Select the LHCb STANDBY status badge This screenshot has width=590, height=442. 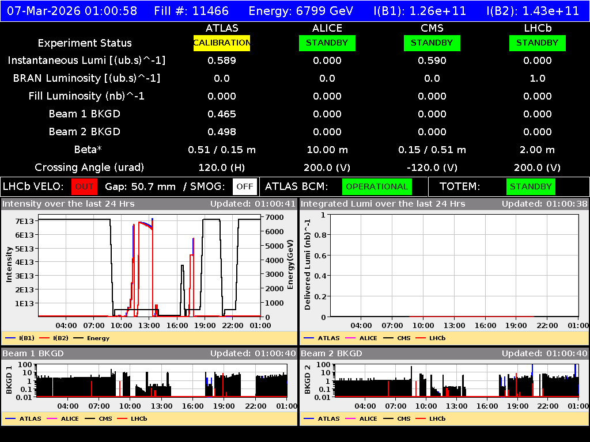[537, 43]
